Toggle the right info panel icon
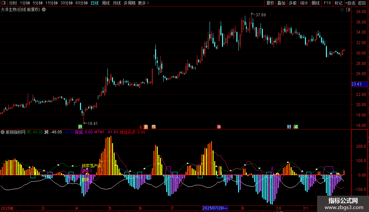 tap(348, 10)
